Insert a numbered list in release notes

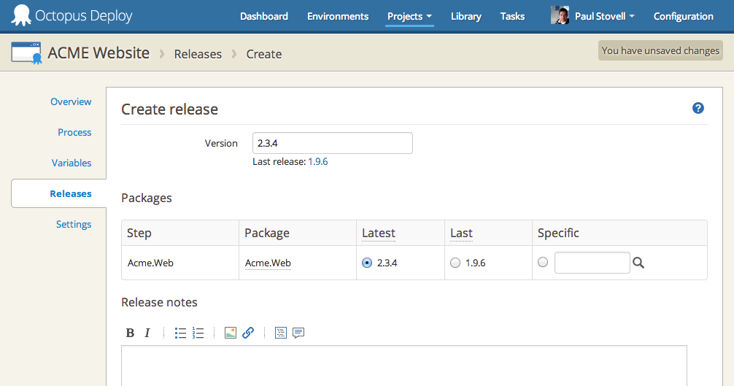click(x=198, y=333)
